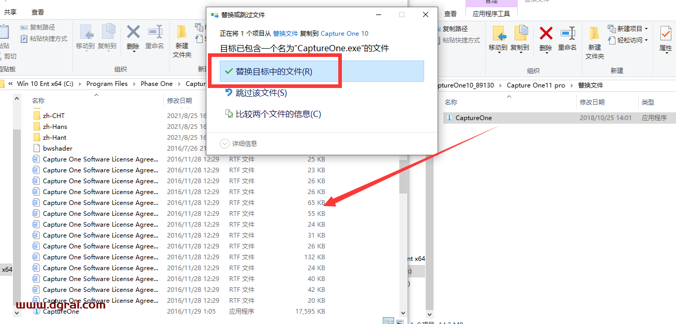This screenshot has height=324, width=676.
Task: Click Move to icon in left Explorer ribbon
Action: (x=85, y=33)
